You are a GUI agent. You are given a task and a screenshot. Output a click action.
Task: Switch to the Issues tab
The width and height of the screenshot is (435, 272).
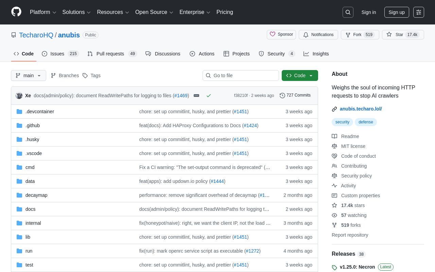[60, 54]
